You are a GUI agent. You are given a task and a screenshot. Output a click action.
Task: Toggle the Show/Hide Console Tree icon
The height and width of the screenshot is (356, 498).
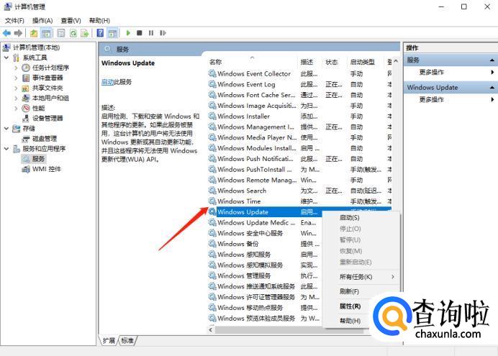click(46, 33)
